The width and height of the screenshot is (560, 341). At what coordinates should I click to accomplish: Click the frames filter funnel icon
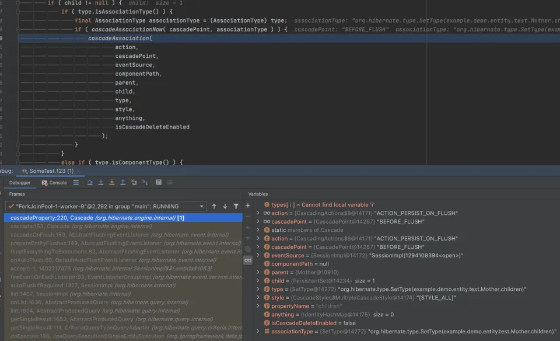click(236, 206)
